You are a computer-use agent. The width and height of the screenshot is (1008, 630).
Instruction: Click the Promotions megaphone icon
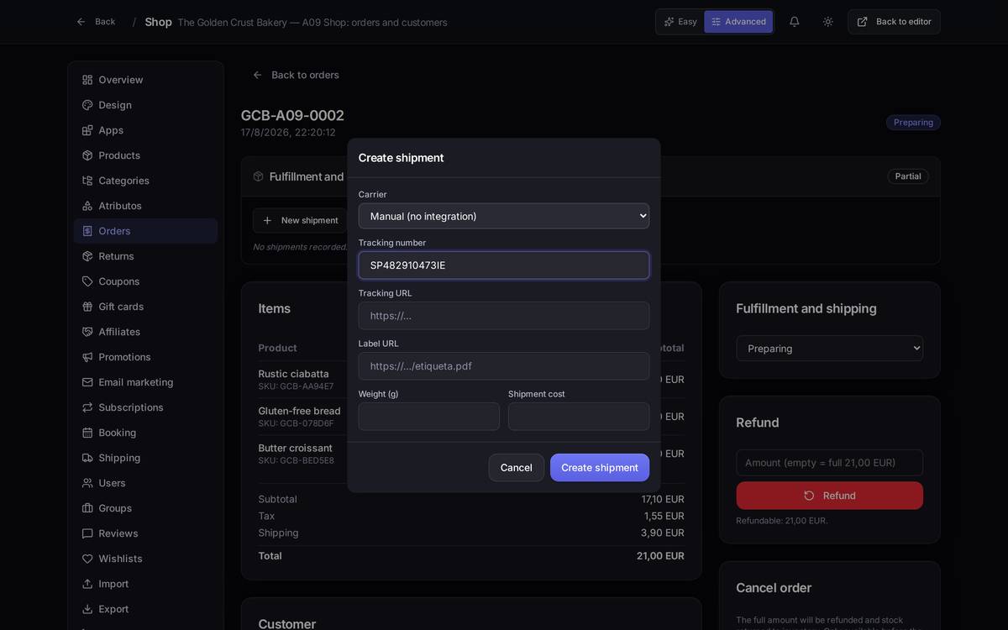[x=87, y=357]
